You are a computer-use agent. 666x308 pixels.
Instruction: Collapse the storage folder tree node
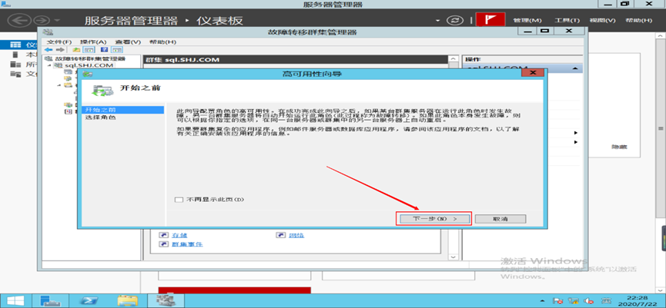tap(60, 85)
